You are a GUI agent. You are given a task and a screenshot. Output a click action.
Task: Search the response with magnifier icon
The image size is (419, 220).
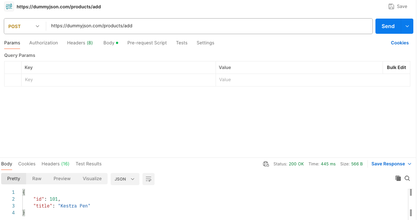click(x=407, y=178)
